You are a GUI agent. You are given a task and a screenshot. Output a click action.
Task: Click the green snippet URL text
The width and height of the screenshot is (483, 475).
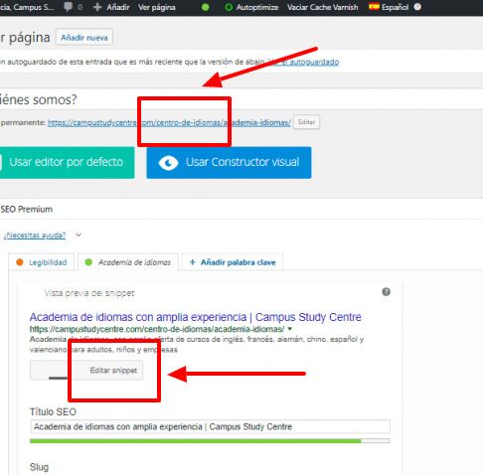157,329
